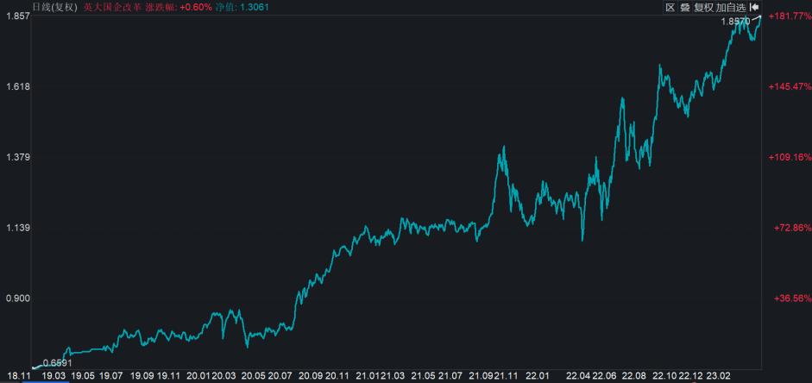Click the +109.16% right axis label
812x383 pixels.
(790, 157)
